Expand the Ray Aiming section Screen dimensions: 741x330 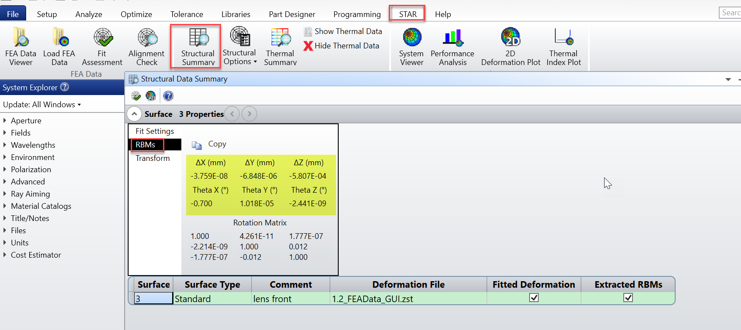pos(5,194)
